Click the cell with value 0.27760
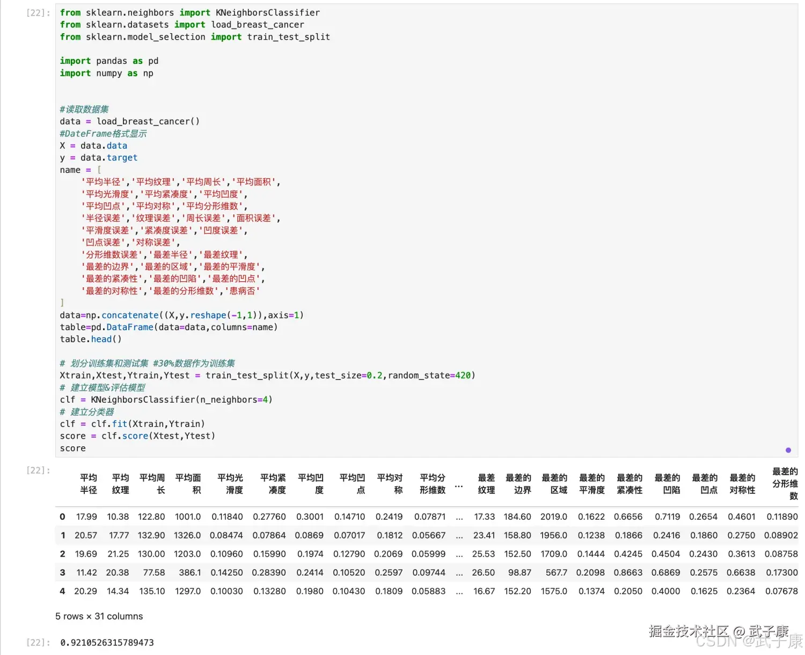Screen dimensions: 805x655 [x=269, y=516]
